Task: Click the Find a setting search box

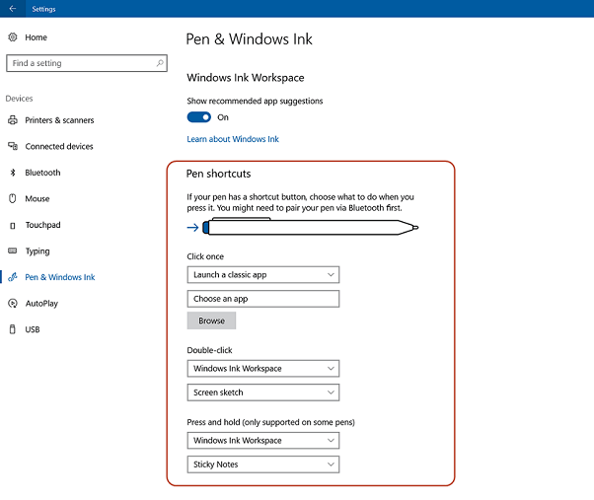Action: 87,63
